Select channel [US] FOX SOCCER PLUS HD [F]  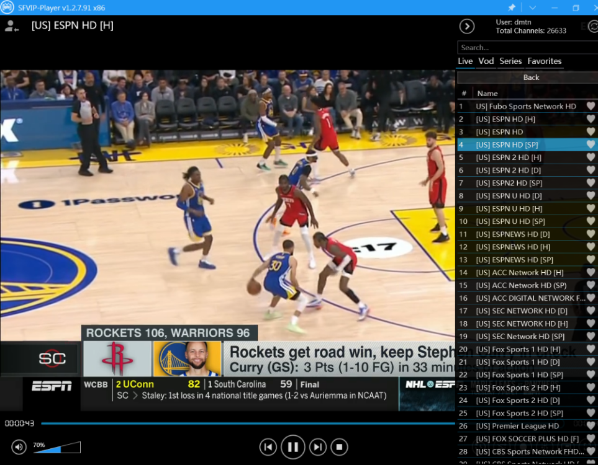click(527, 439)
